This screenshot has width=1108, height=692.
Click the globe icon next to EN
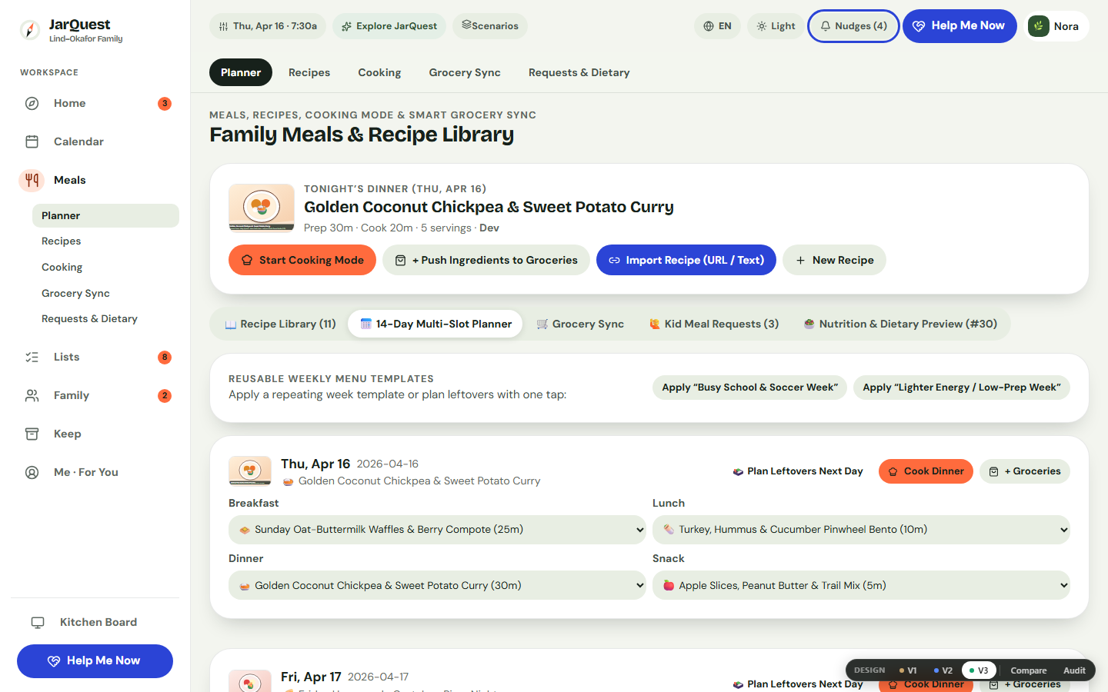709,26
